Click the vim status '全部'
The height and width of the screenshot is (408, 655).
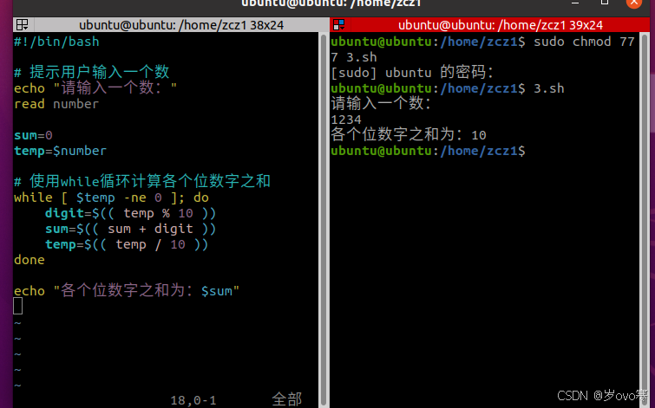coord(286,399)
